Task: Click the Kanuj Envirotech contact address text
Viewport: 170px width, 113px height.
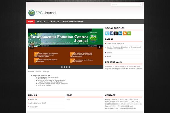Action: 123,104
